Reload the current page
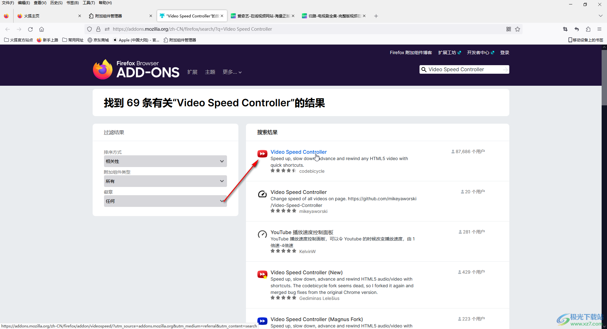This screenshot has height=329, width=607. click(x=30, y=29)
